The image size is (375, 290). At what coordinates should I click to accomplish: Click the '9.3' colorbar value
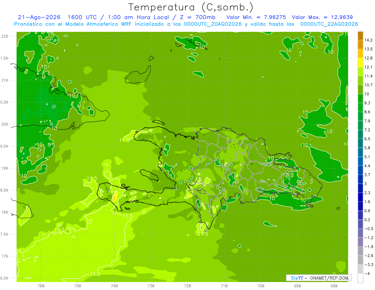[367, 103]
